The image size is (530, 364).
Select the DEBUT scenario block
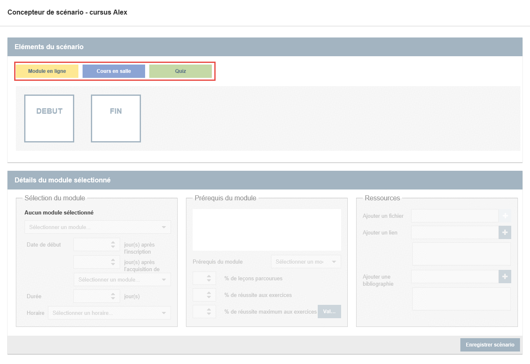point(49,118)
